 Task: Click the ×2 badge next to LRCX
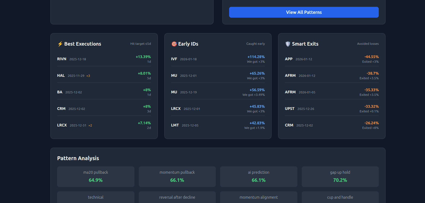(x=90, y=125)
